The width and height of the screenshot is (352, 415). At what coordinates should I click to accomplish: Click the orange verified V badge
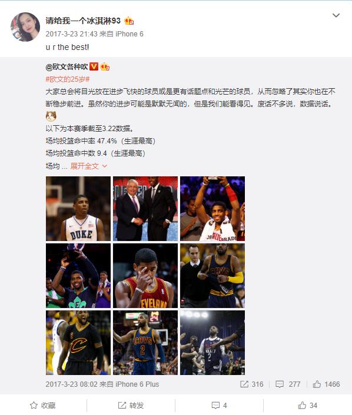94,66
